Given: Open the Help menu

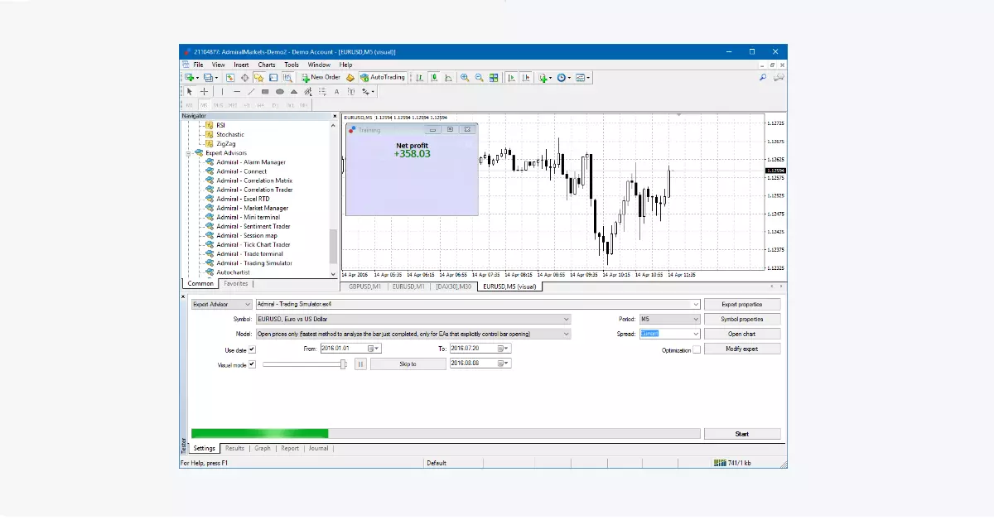Looking at the screenshot, I should [x=345, y=65].
